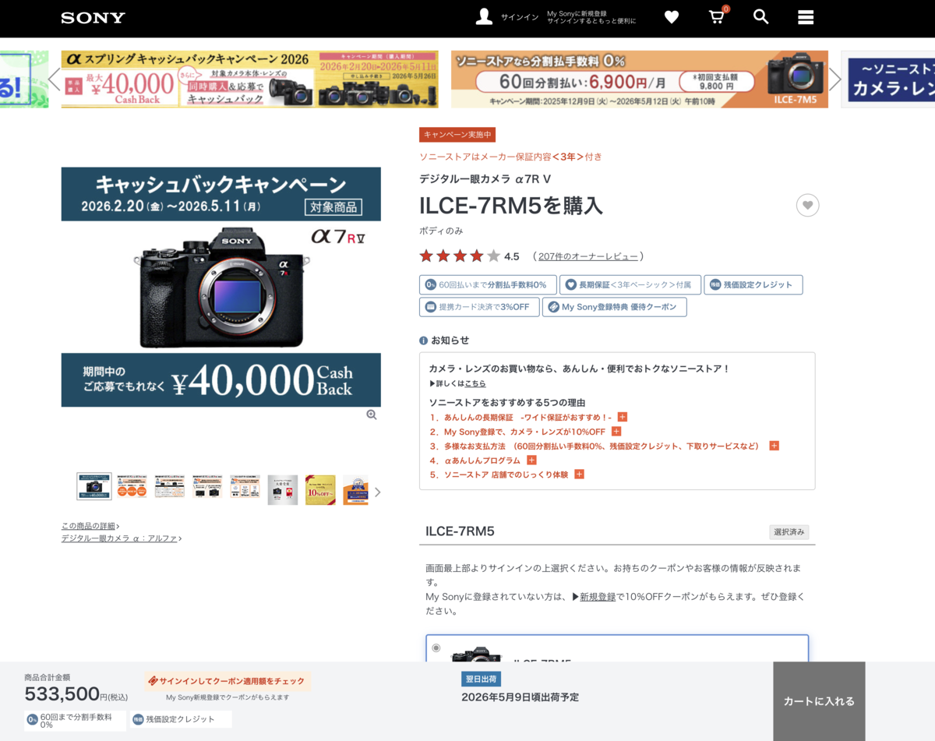Zoom product image with magnifier icon

point(372,415)
